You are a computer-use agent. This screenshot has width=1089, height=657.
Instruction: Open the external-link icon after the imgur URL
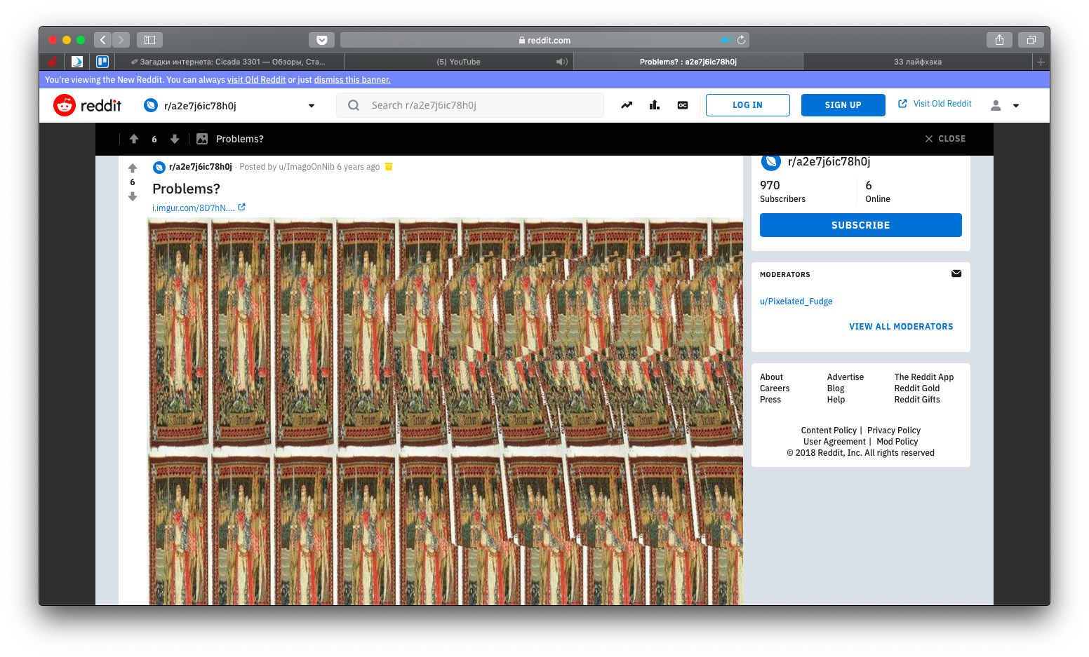[x=242, y=207]
